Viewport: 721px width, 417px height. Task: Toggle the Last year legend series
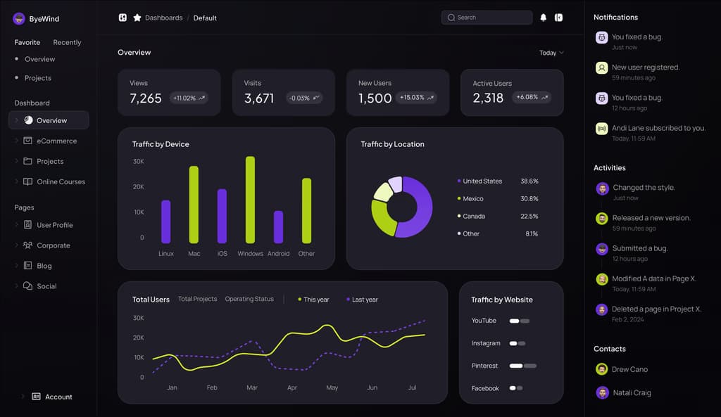(x=362, y=300)
